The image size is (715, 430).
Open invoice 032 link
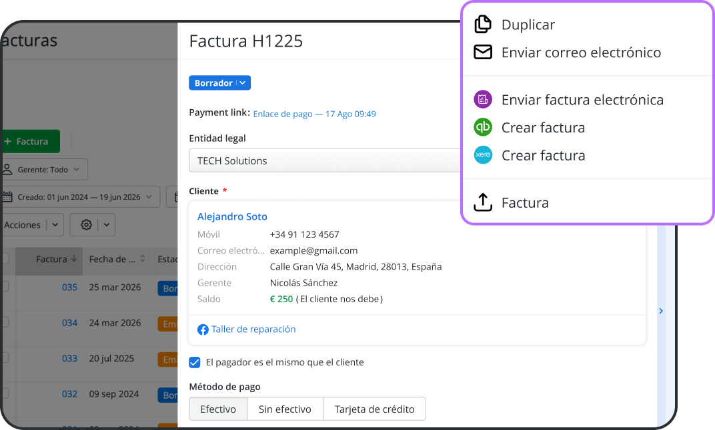coord(69,393)
